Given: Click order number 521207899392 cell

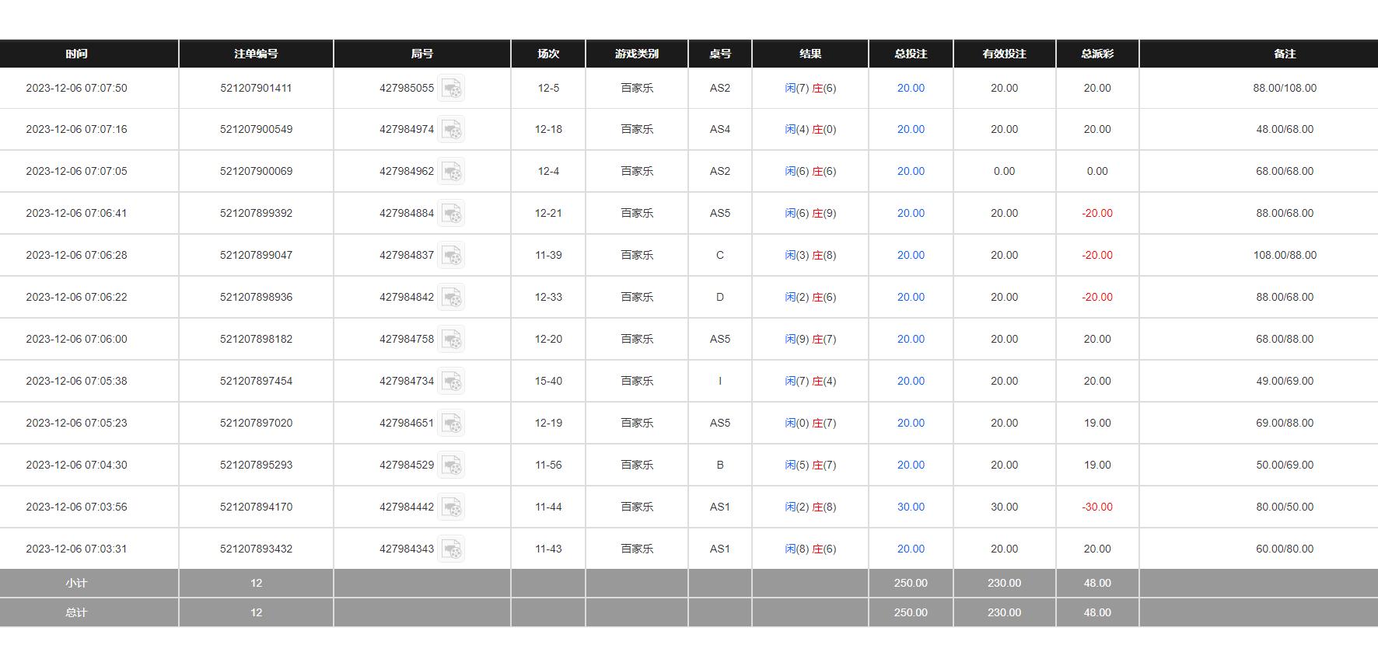Looking at the screenshot, I should pos(256,214).
